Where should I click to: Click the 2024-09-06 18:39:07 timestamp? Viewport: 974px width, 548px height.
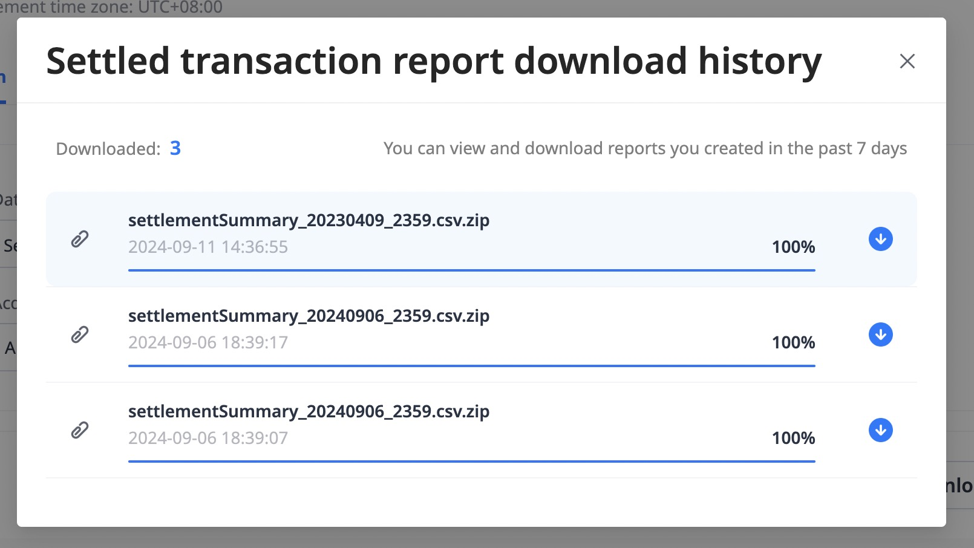tap(208, 438)
